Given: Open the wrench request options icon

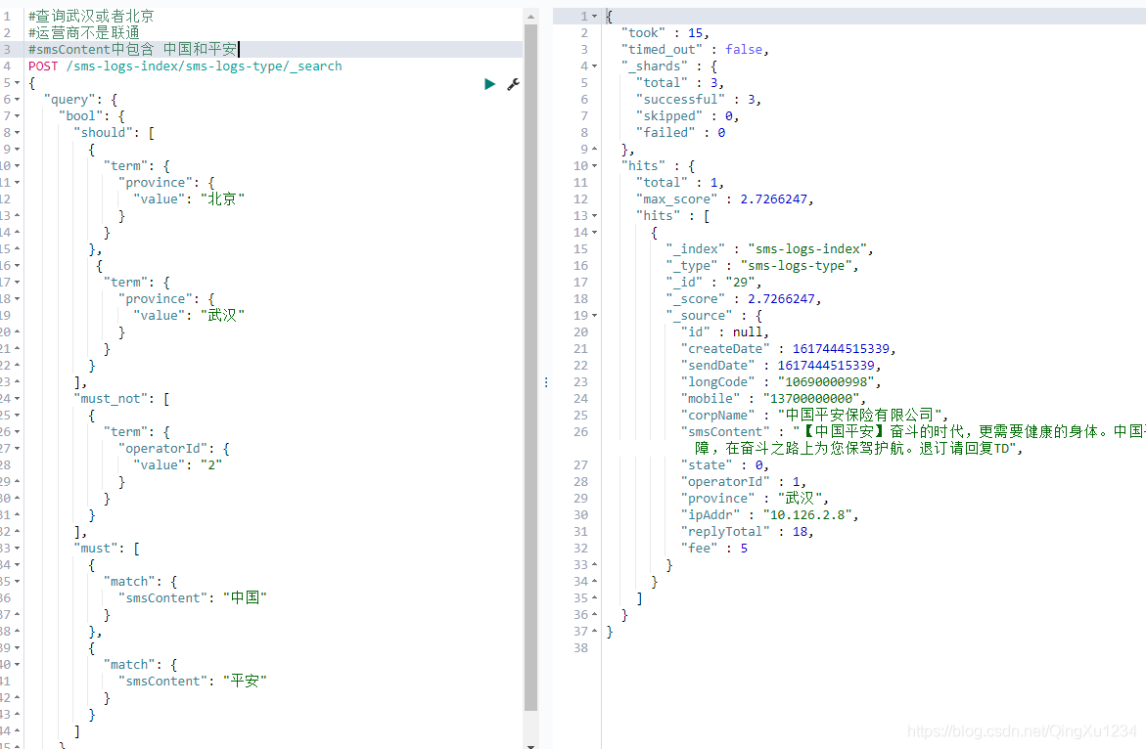Looking at the screenshot, I should pyautogui.click(x=513, y=84).
